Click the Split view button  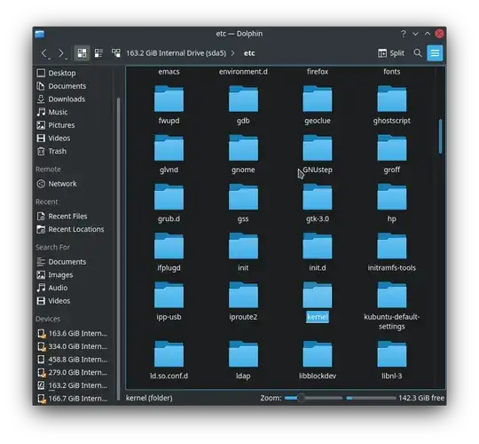coord(391,53)
